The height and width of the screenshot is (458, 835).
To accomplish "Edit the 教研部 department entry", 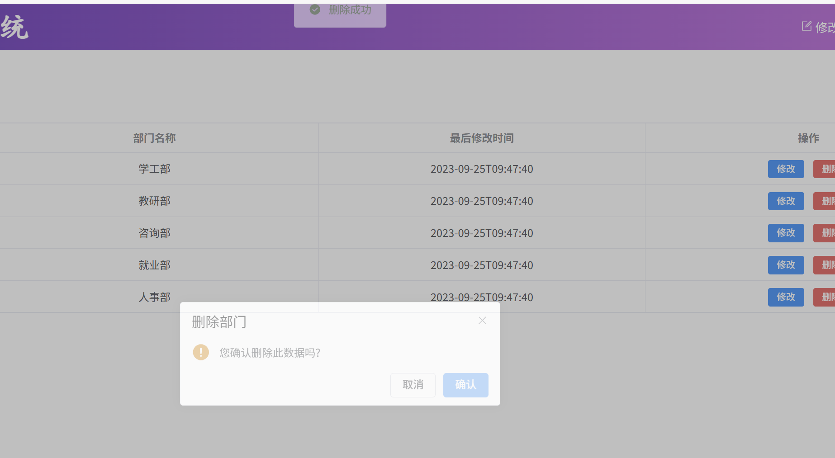I will click(786, 201).
